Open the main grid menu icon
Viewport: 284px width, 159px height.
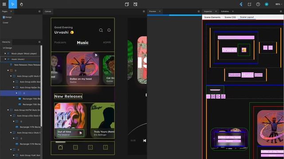tap(4, 4)
